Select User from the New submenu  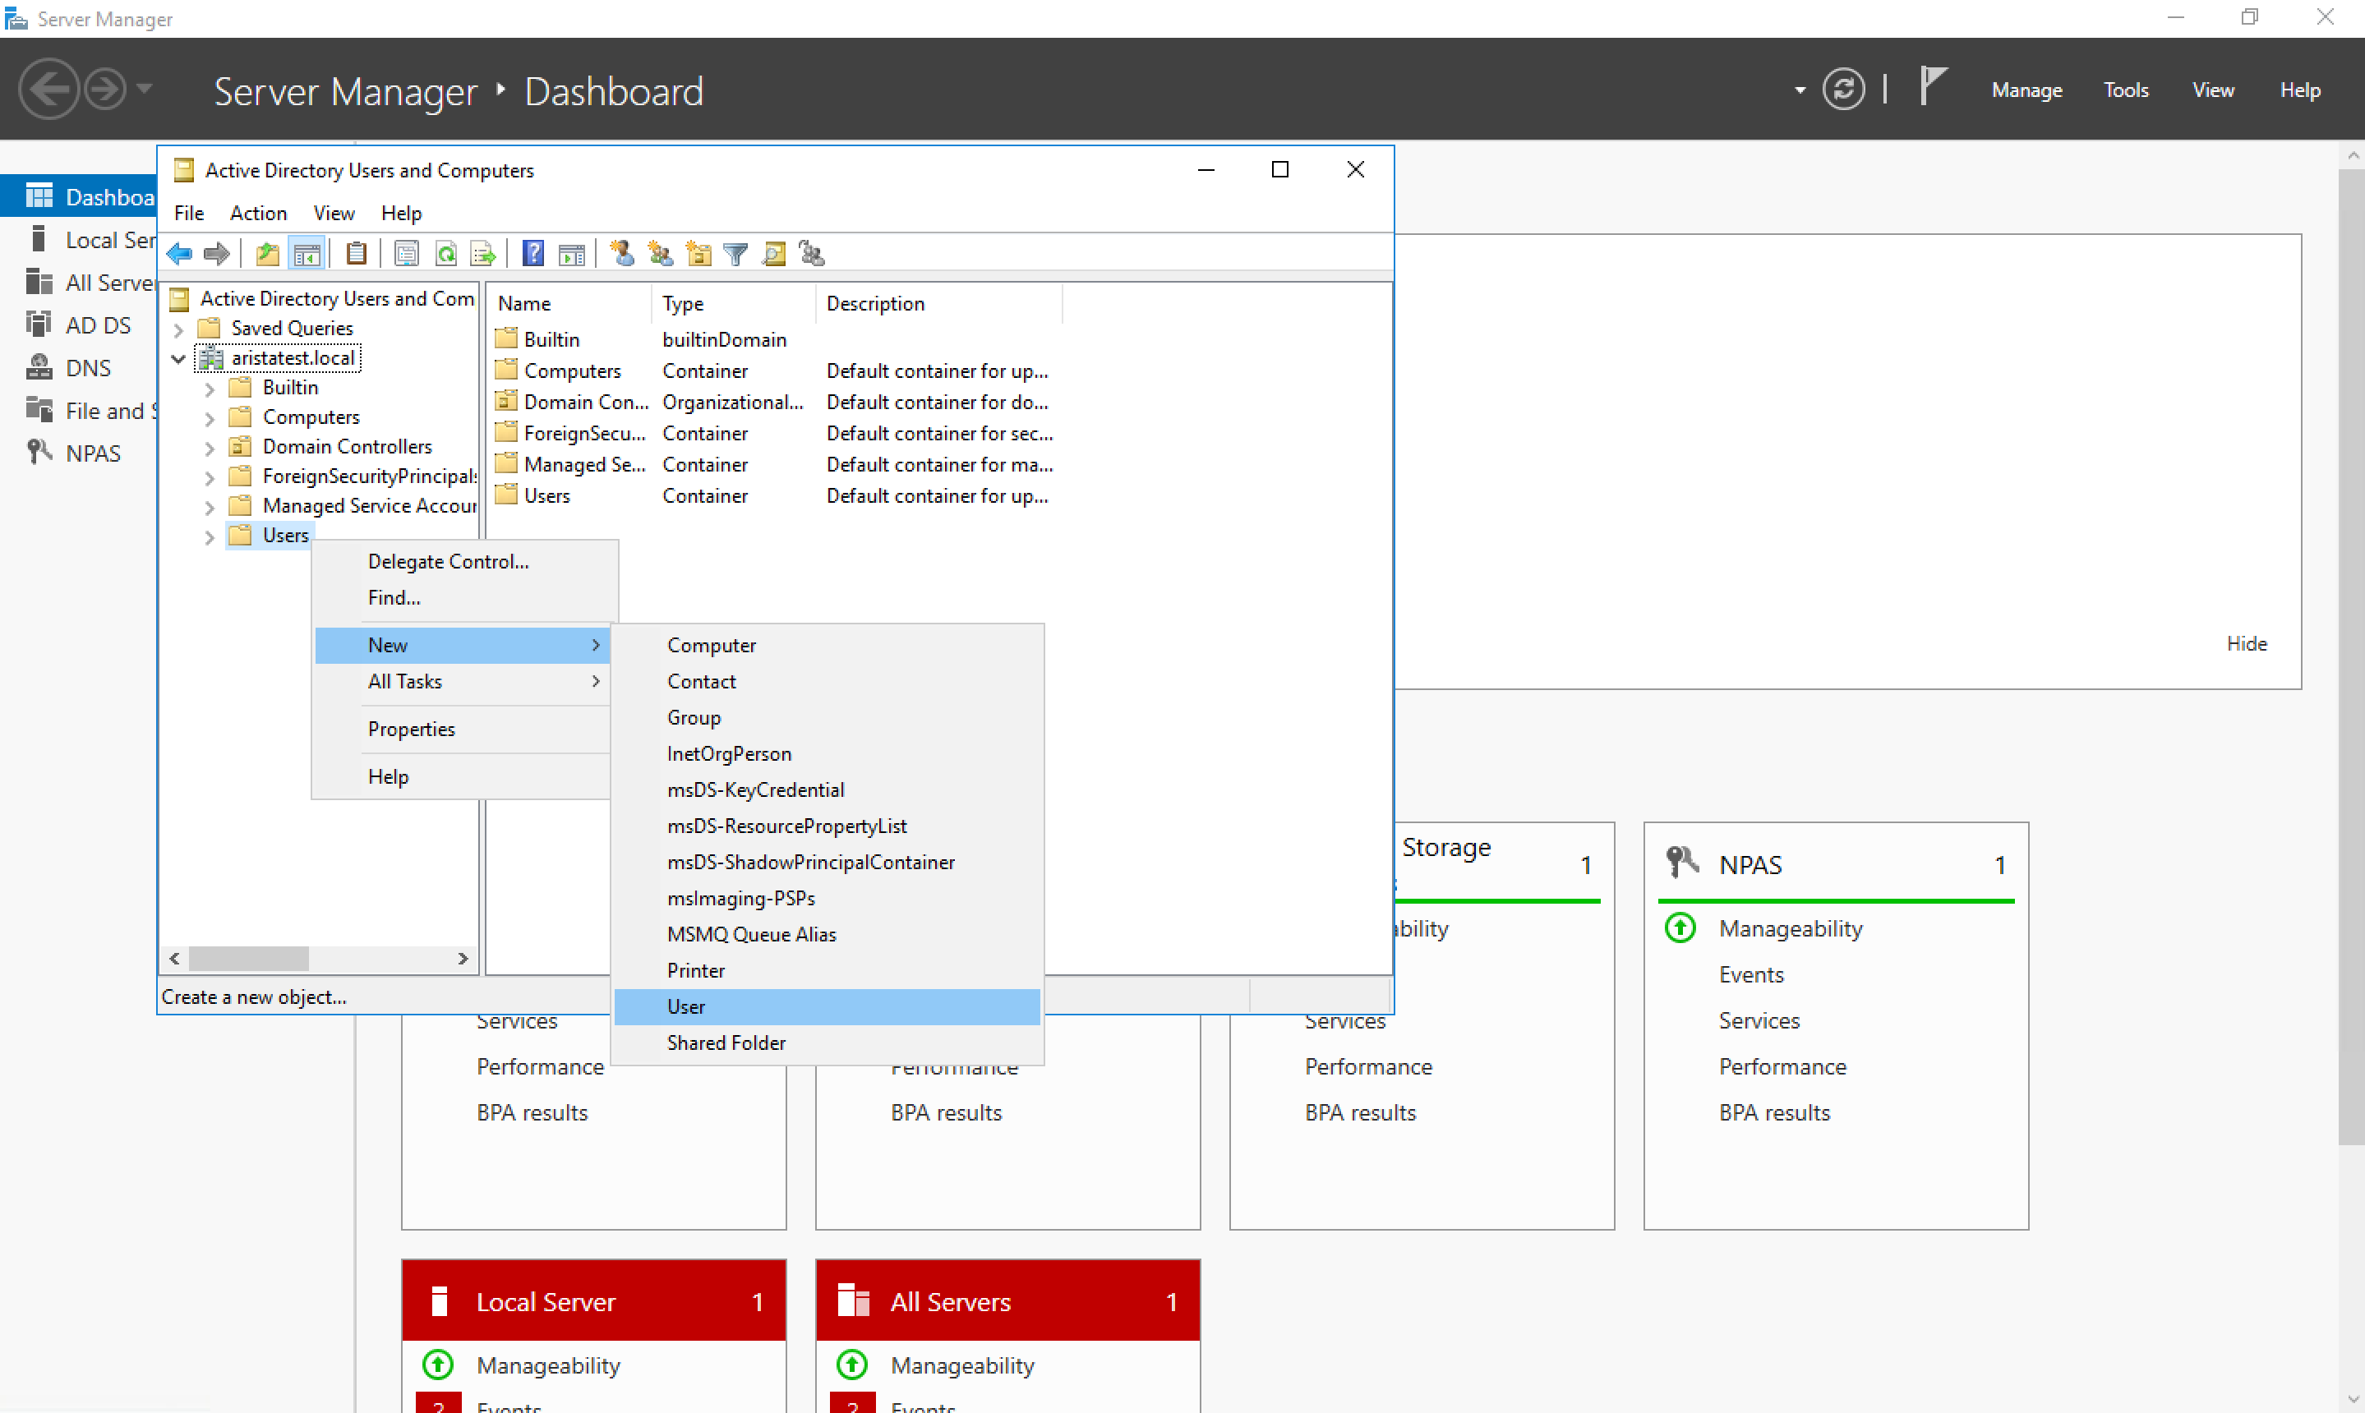686,1006
